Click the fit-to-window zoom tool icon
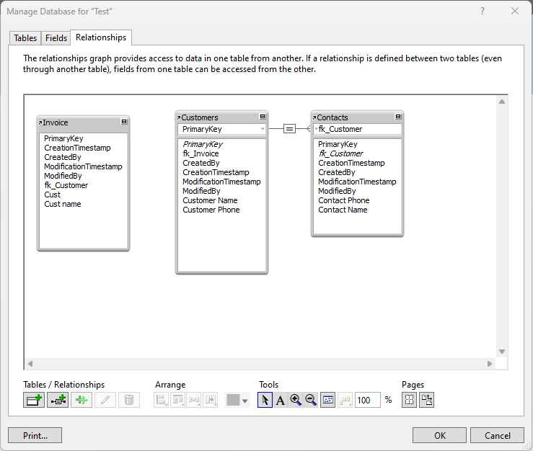Screen dimensions: 533x451 [328, 400]
